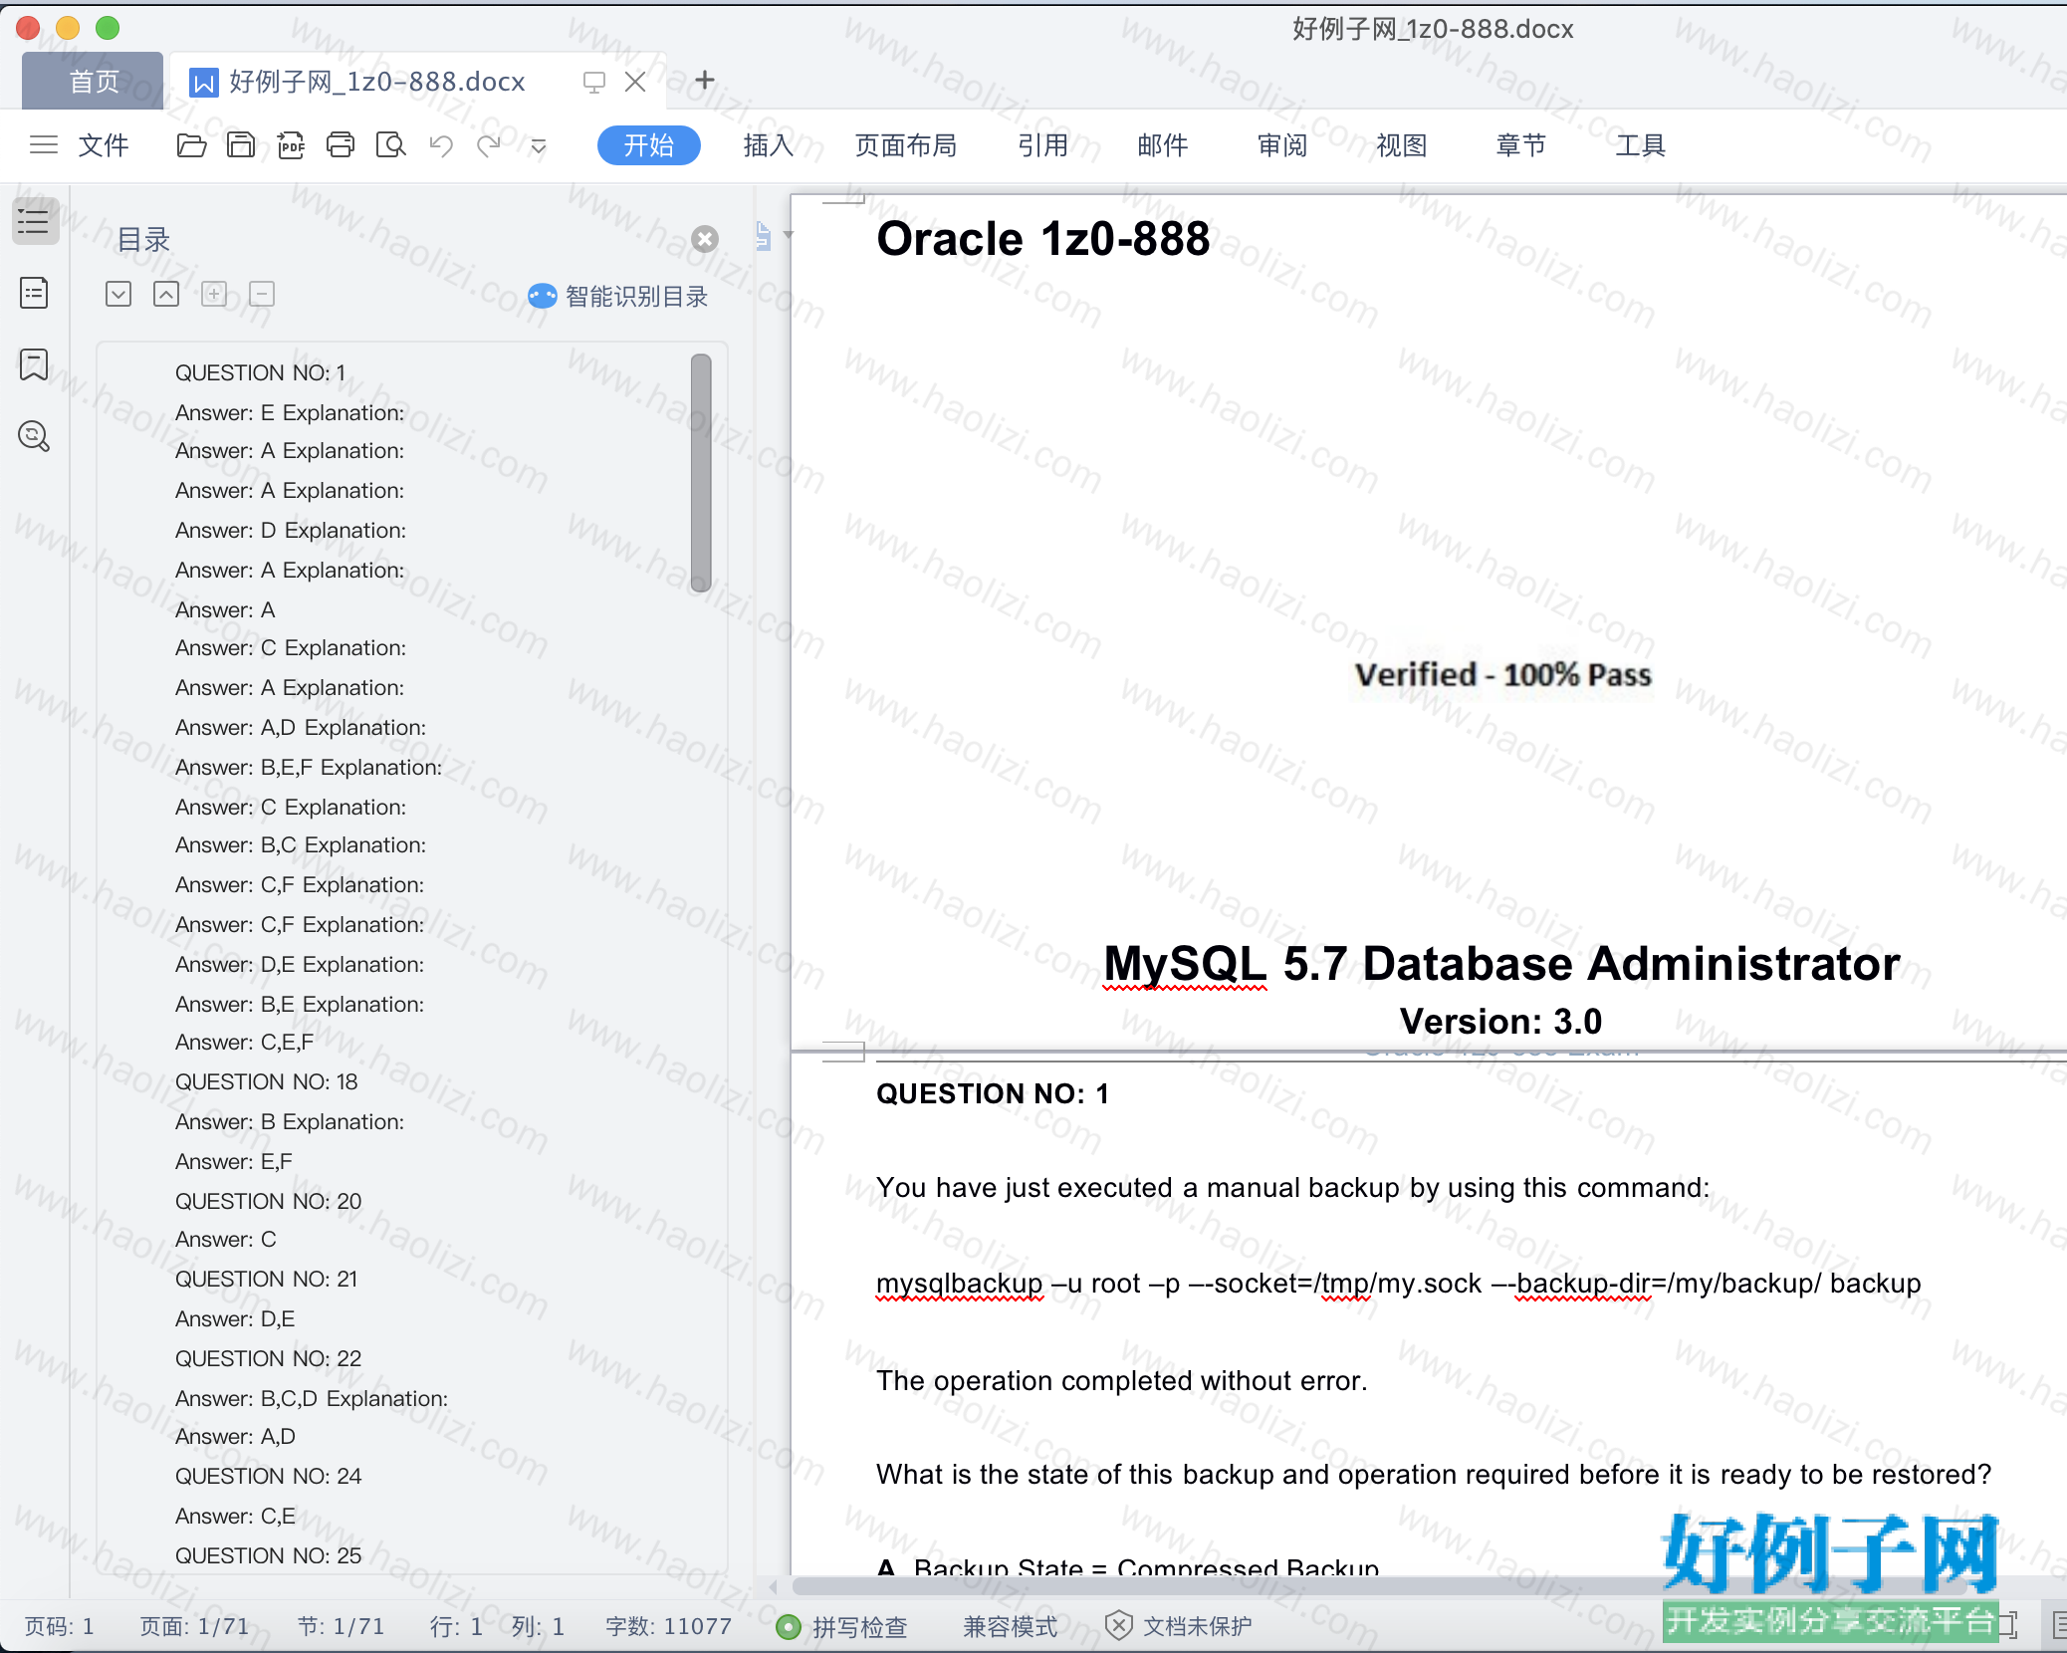This screenshot has width=2067, height=1653.
Task: Jump to QUESTION NO: 1 in outline
Action: 261,372
